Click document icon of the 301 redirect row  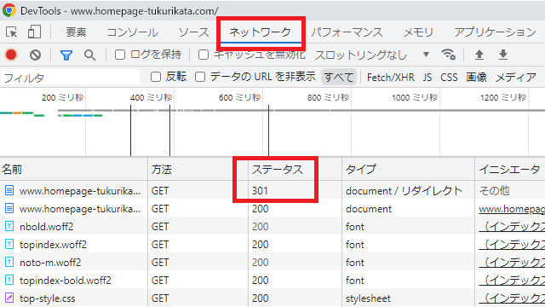9,190
